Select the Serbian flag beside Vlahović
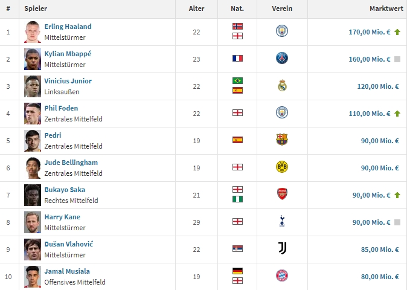This screenshot has height=290, width=407. [237, 249]
